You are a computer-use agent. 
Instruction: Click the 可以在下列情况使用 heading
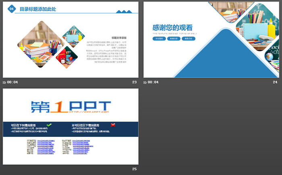23,125
